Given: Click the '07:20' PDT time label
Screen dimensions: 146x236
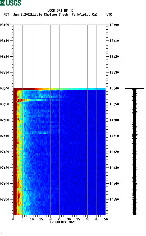Looking at the screenshot, I should [x=5, y=152].
